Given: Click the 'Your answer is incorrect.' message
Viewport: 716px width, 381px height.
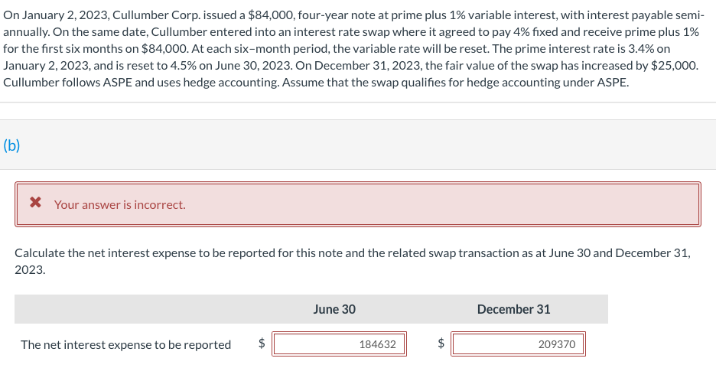Looking at the screenshot, I should pos(119,204).
